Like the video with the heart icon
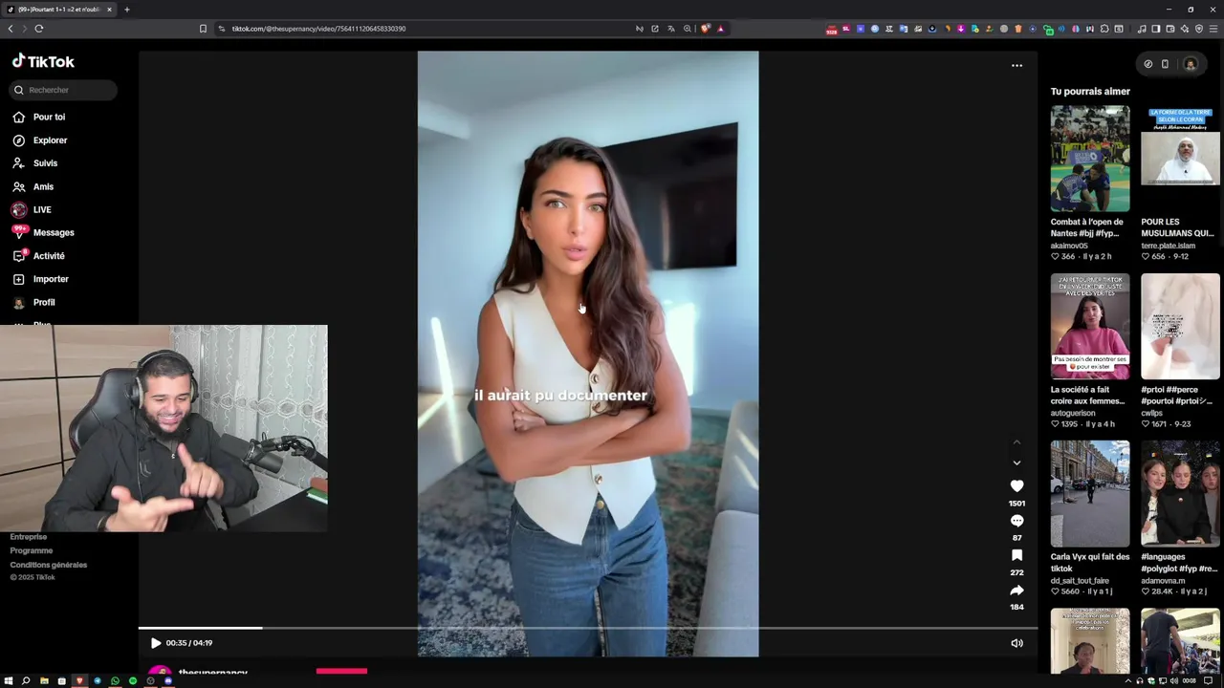The width and height of the screenshot is (1224, 688). click(1016, 485)
